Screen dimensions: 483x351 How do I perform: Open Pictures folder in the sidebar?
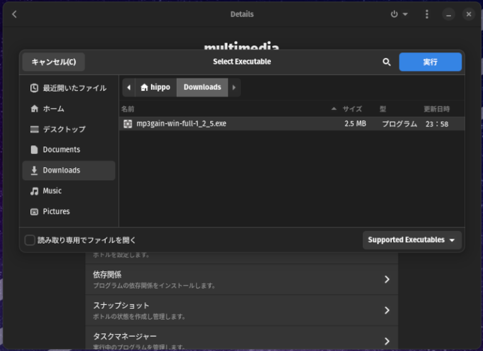(x=69, y=212)
